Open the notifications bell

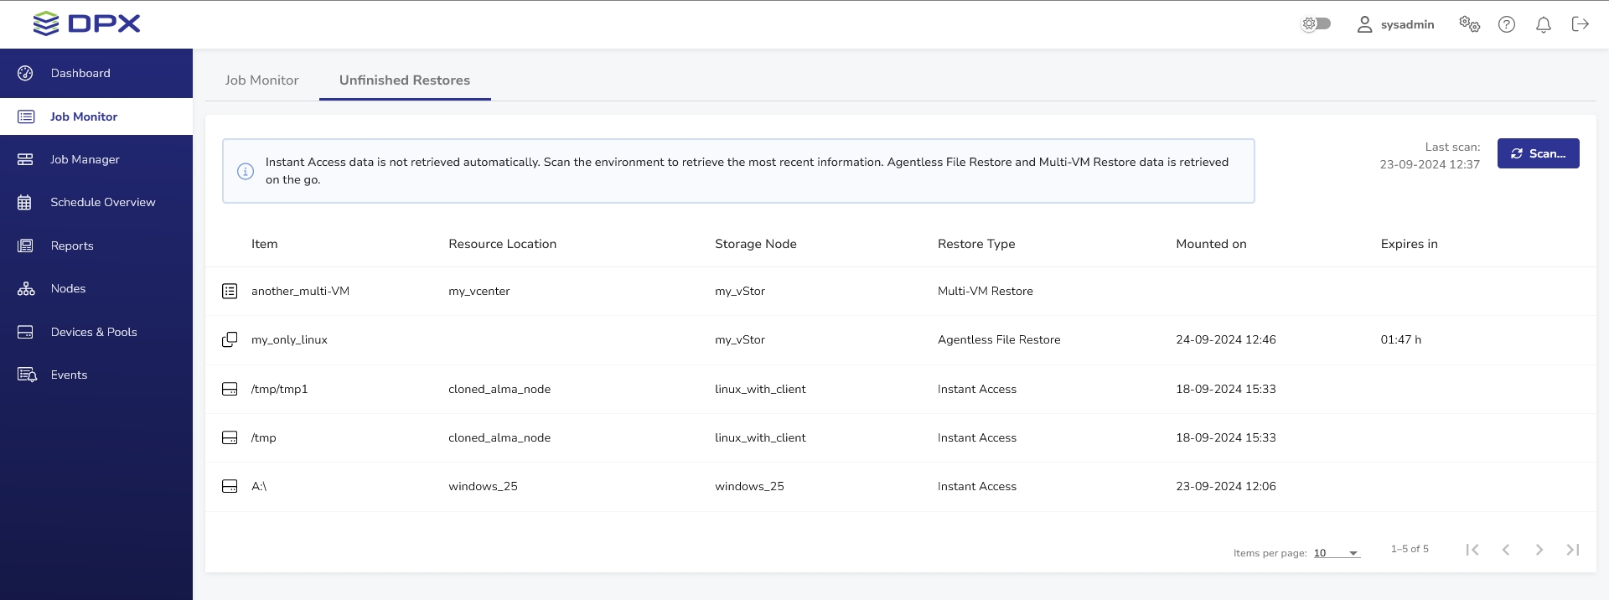click(1543, 24)
